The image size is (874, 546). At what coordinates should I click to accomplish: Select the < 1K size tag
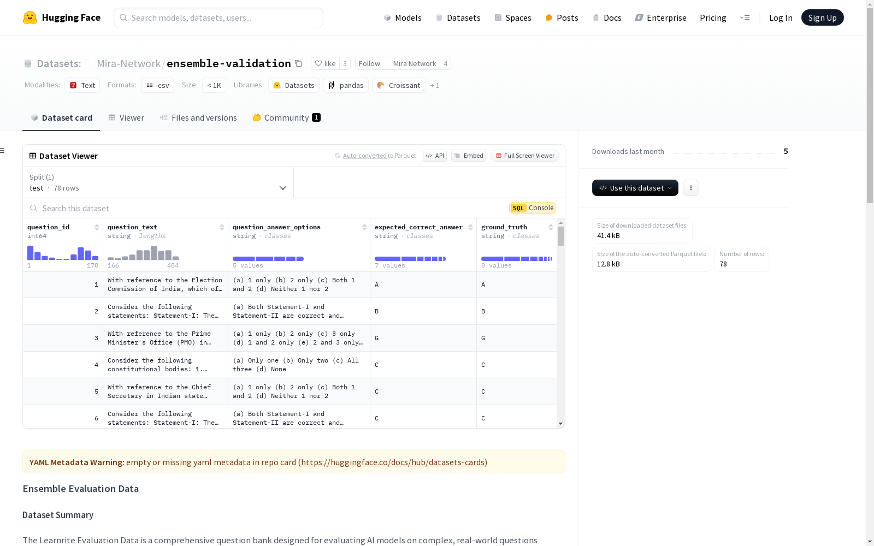(214, 85)
